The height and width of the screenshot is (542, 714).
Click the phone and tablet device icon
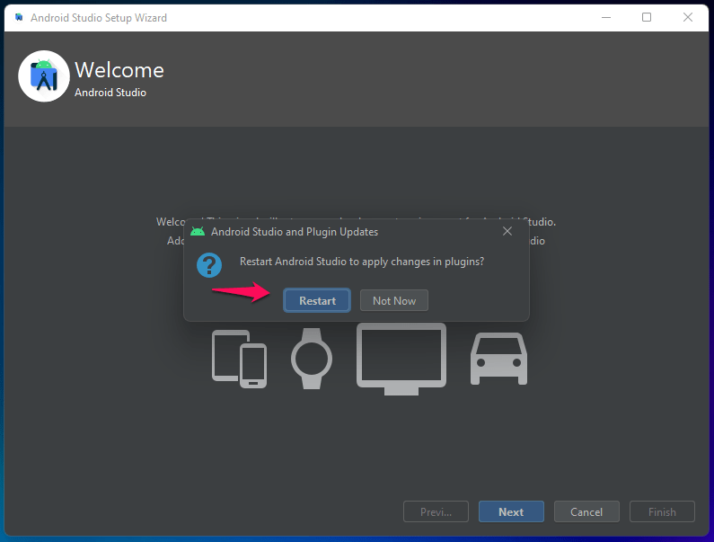point(240,359)
